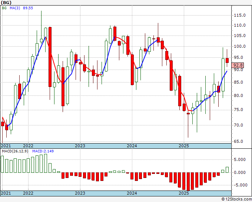Select the 89.55 moving average value
The width and height of the screenshot is (252, 202).
(28, 8)
